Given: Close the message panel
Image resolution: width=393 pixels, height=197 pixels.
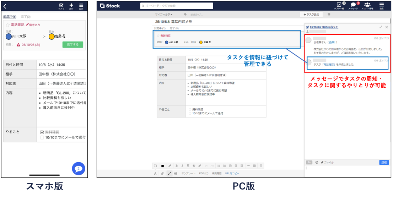Looking at the screenshot, I should [387, 27].
